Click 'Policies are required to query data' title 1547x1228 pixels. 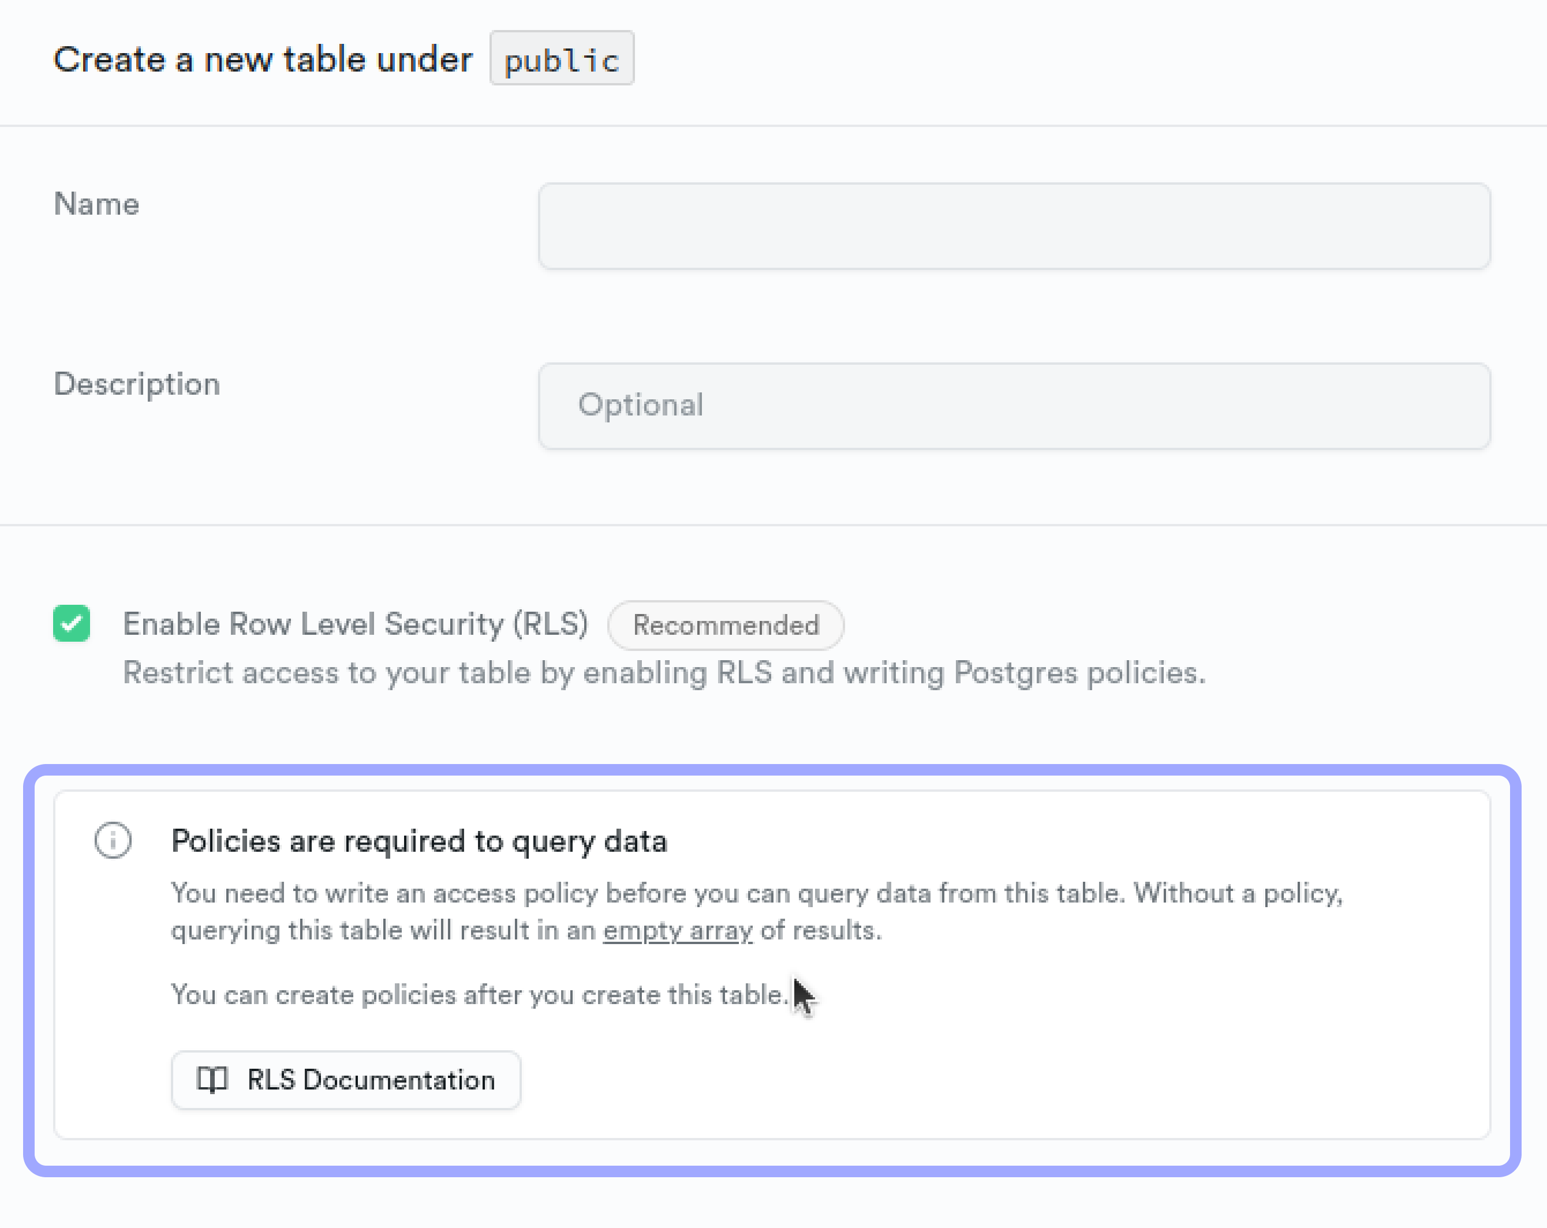[419, 841]
